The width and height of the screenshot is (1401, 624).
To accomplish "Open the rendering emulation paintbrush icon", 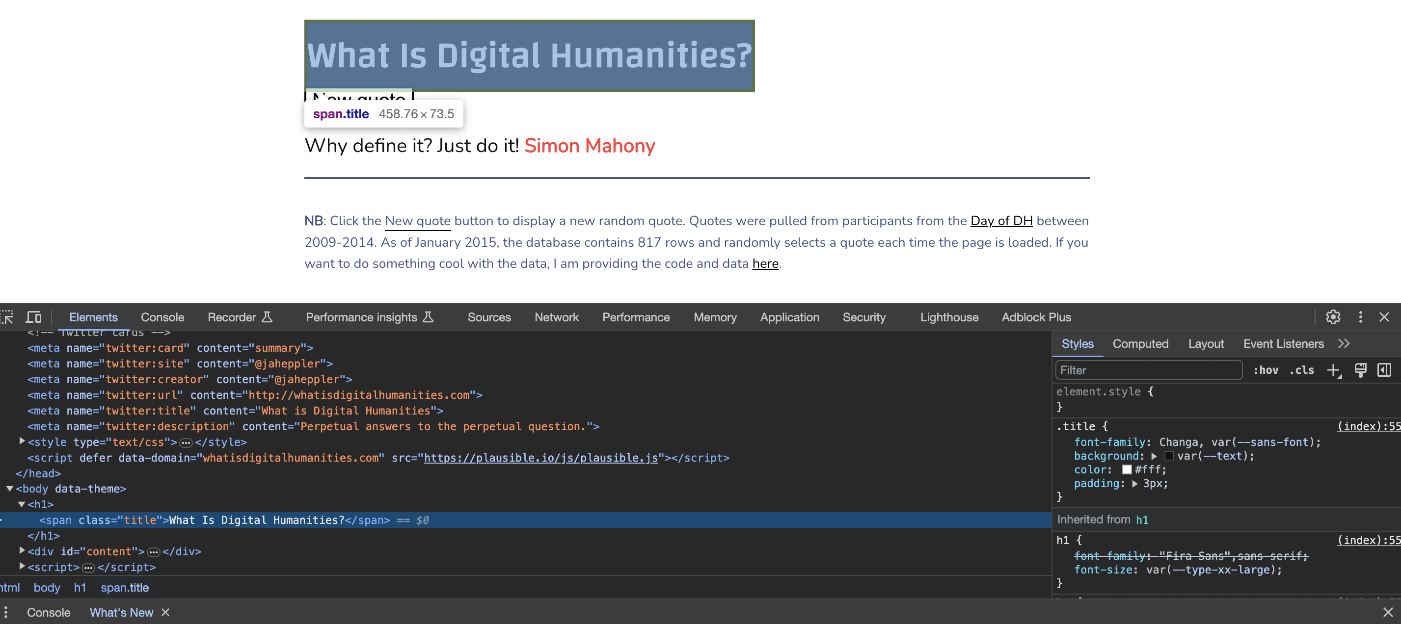I will 1360,370.
